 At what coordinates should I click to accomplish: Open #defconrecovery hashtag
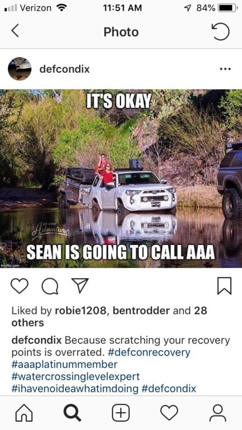click(x=149, y=353)
